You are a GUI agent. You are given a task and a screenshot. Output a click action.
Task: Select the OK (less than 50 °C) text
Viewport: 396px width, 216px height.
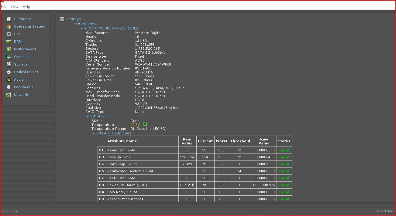148,129
